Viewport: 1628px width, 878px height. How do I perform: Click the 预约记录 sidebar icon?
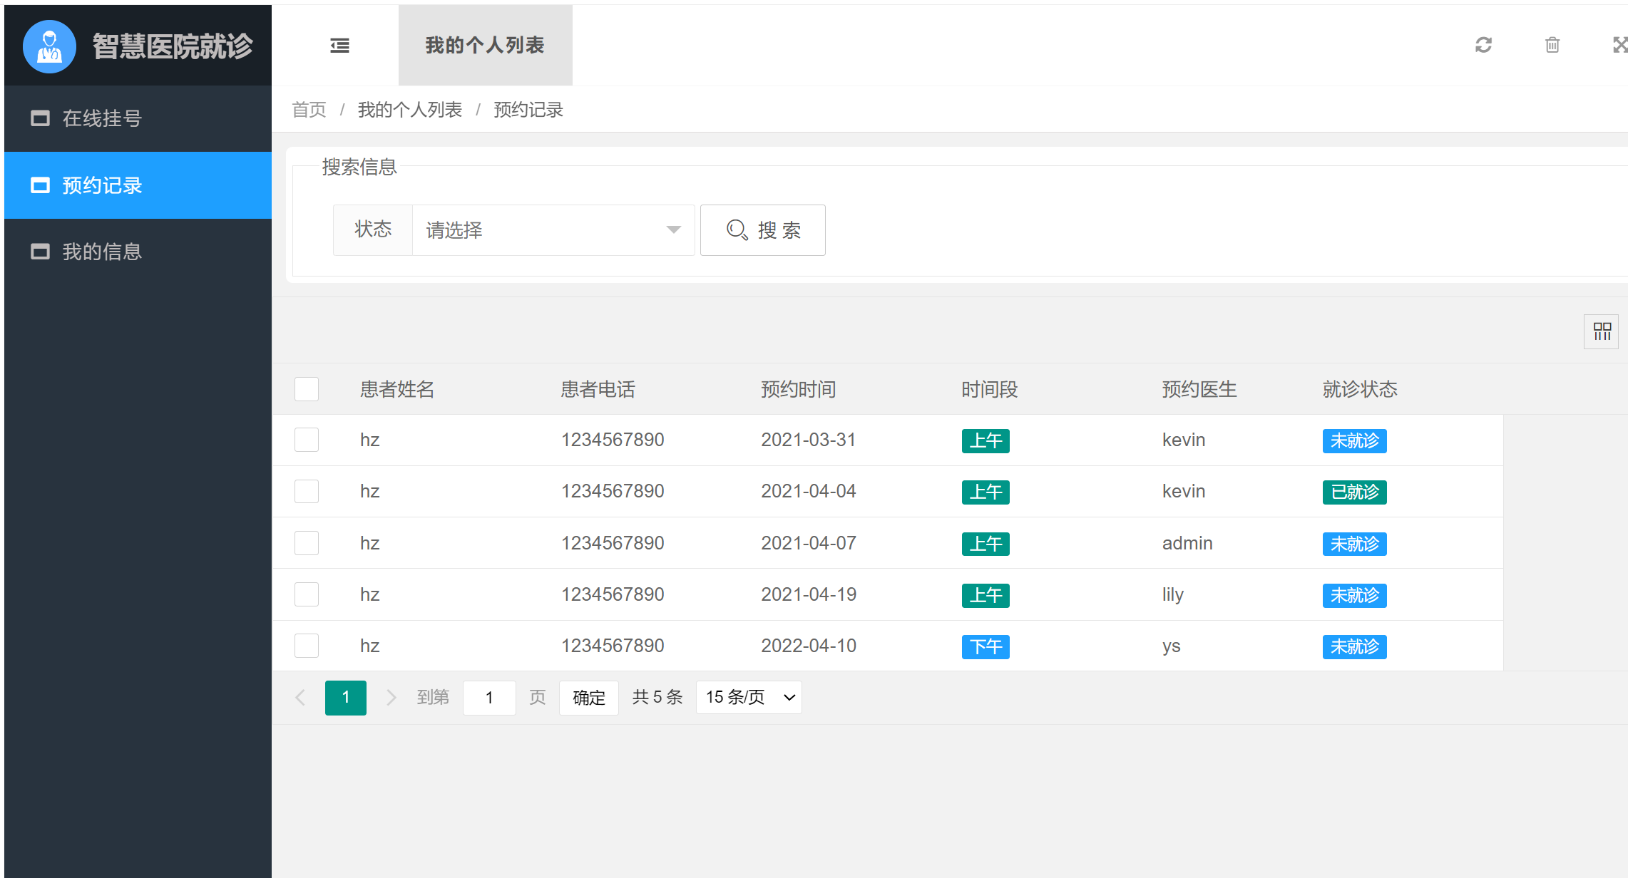click(x=40, y=185)
